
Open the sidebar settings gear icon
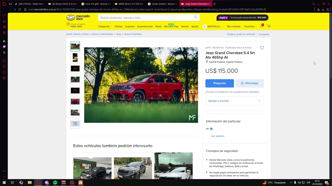[x=4, y=78]
